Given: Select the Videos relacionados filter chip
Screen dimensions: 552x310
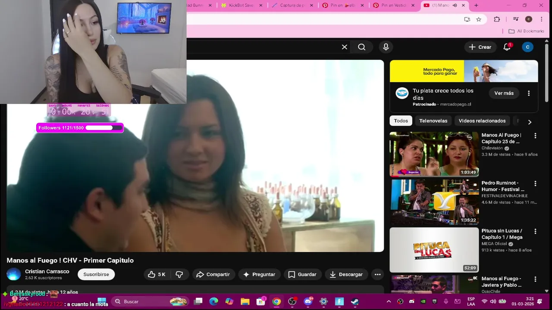Looking at the screenshot, I should point(482,121).
